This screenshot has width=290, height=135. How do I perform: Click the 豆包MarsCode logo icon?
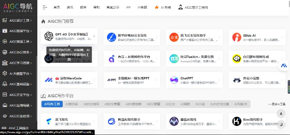[x=49, y=80]
